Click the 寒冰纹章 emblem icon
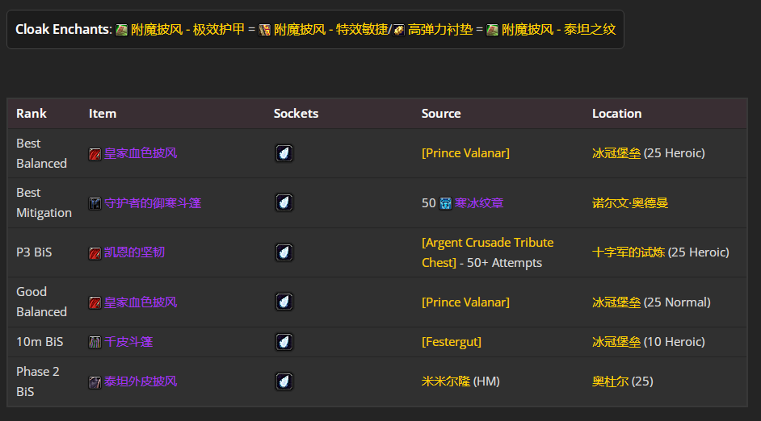Viewport: 761px width, 421px height. [x=445, y=203]
